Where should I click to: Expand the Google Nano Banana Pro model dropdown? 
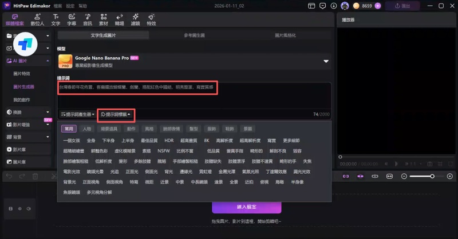[x=326, y=61]
